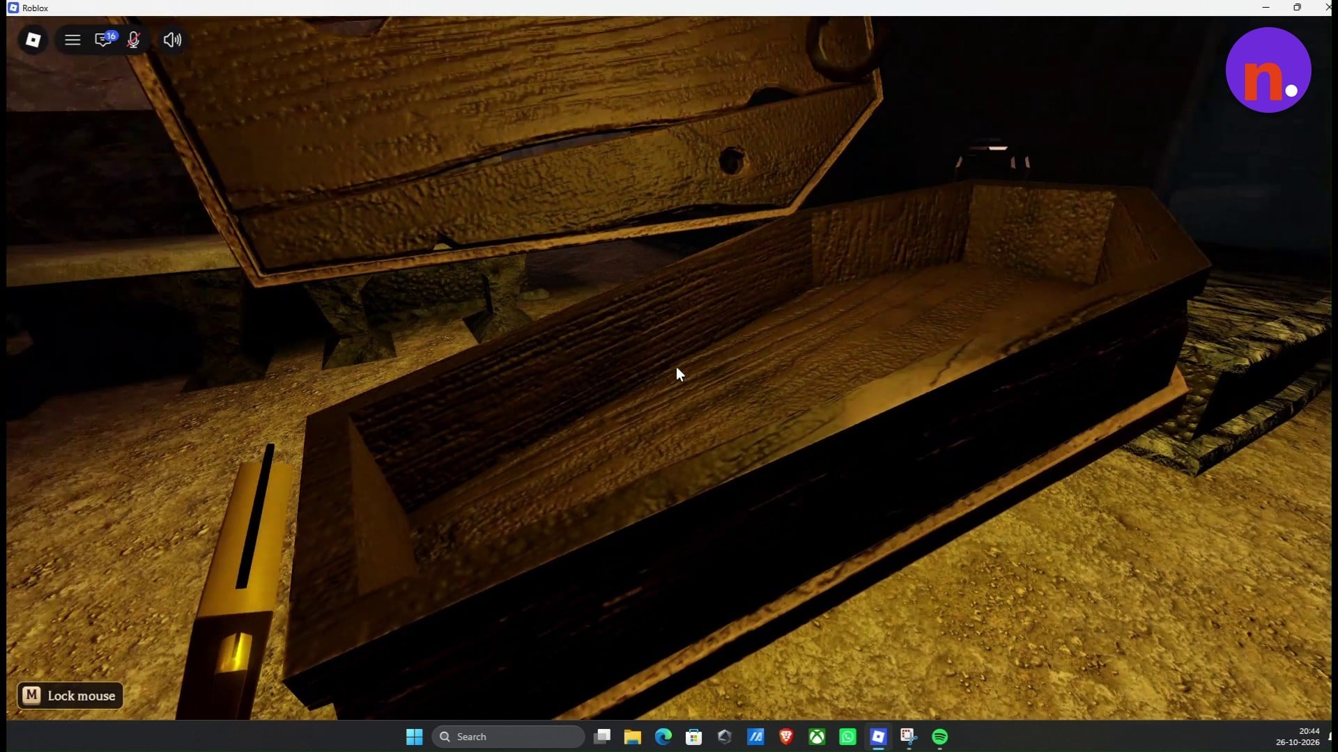Open the grey hexagon app on taskbar

(x=725, y=737)
